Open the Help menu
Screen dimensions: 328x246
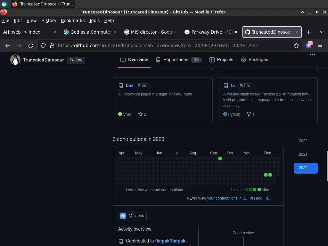click(x=109, y=20)
